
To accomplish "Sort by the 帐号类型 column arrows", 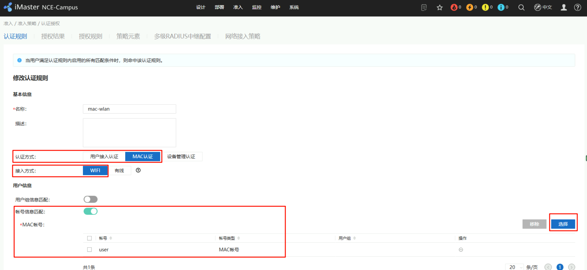I will coord(239,238).
